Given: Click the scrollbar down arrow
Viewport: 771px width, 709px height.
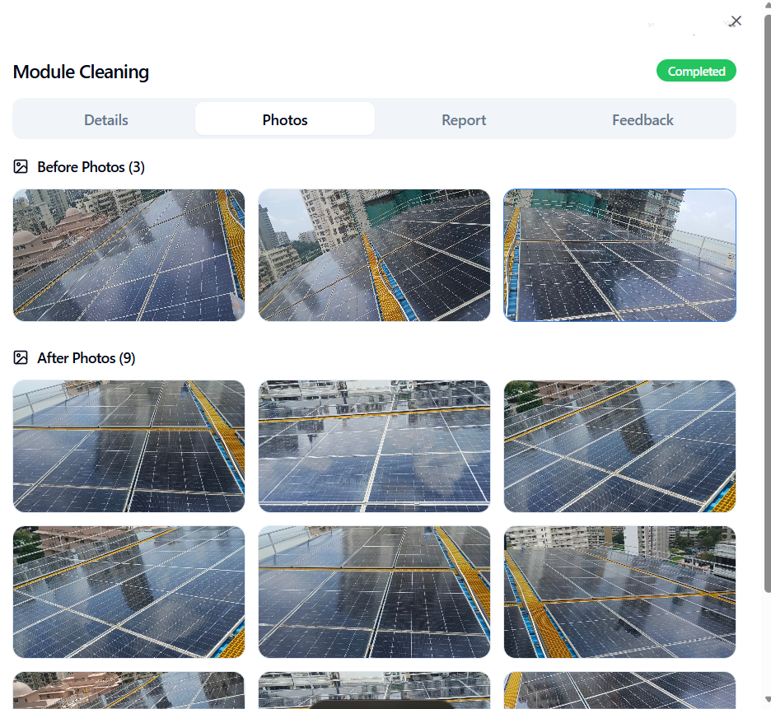Looking at the screenshot, I should click(767, 700).
